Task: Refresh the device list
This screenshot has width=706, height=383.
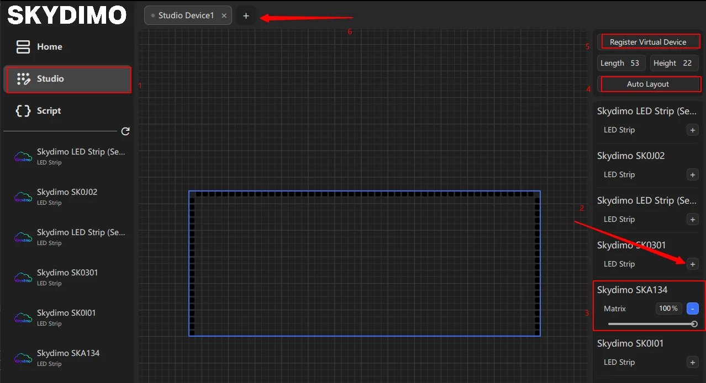Action: click(125, 131)
